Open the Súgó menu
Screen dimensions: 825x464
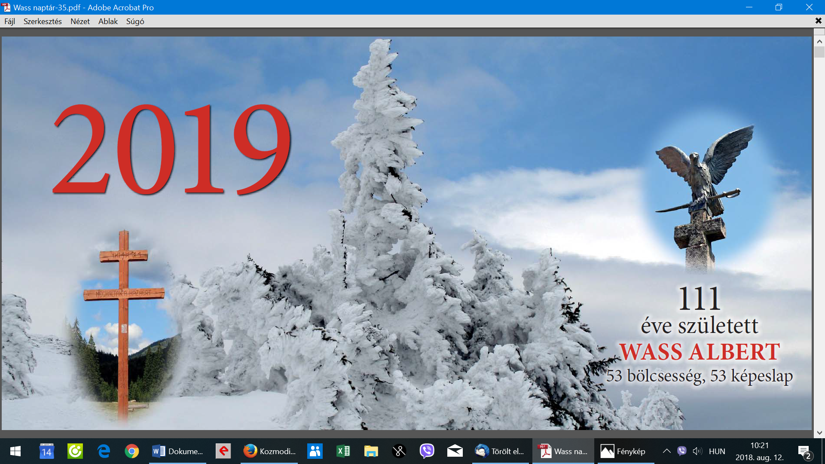click(x=135, y=21)
